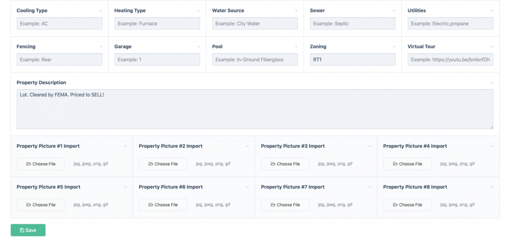Click Choose File for Property Picture #2
Viewport: 505px width, 246px height.
(x=163, y=164)
